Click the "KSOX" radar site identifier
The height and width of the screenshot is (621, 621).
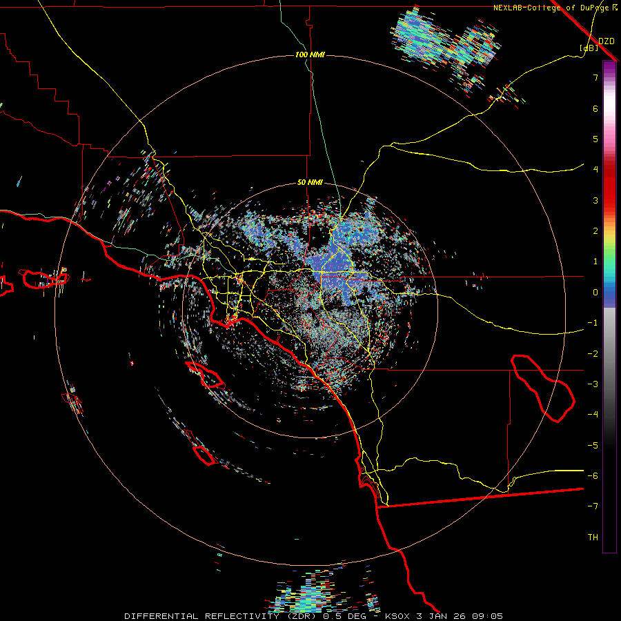pyautogui.click(x=397, y=616)
